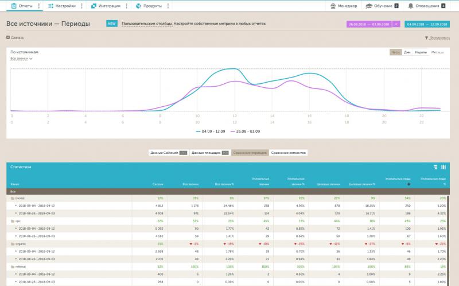Remove the purple comparison date range
The width and height of the screenshot is (459, 286).
[x=396, y=24]
